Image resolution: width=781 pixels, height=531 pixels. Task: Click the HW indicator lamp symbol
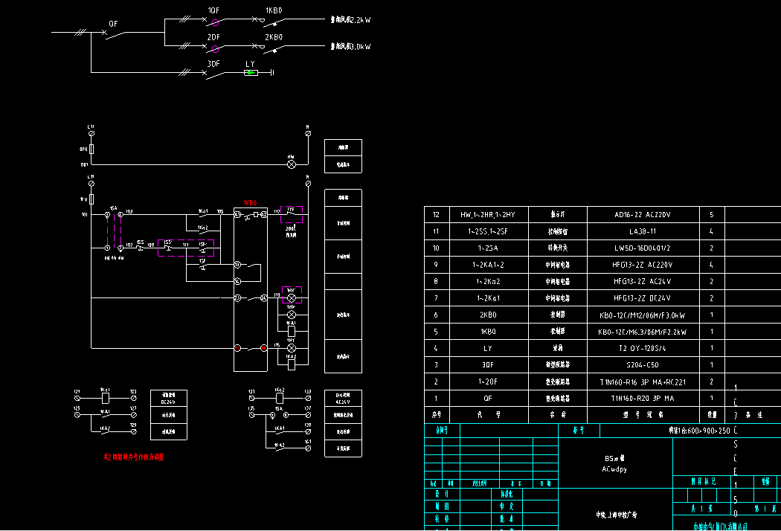pos(292,164)
